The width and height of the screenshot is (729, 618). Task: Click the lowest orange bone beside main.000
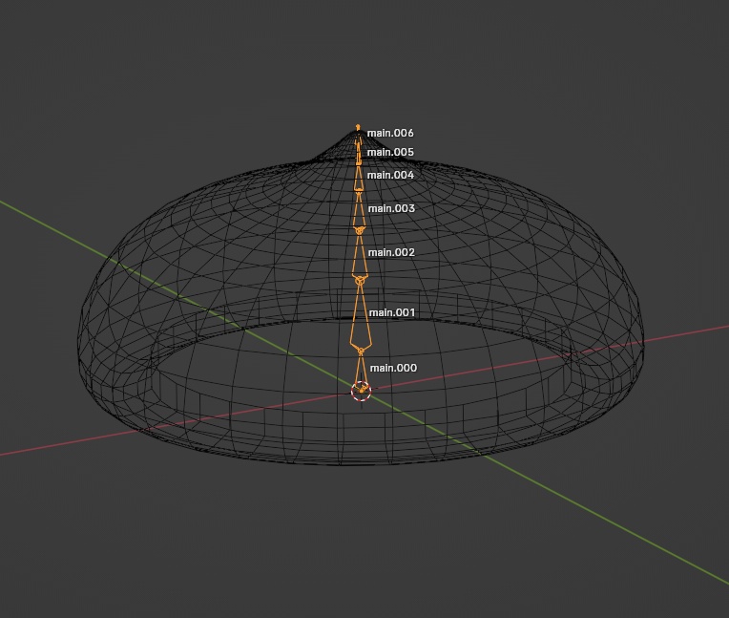click(361, 372)
